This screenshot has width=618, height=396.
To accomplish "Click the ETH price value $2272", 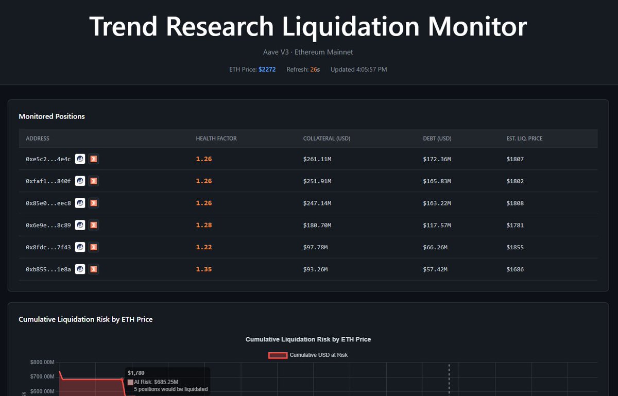I will [x=267, y=69].
